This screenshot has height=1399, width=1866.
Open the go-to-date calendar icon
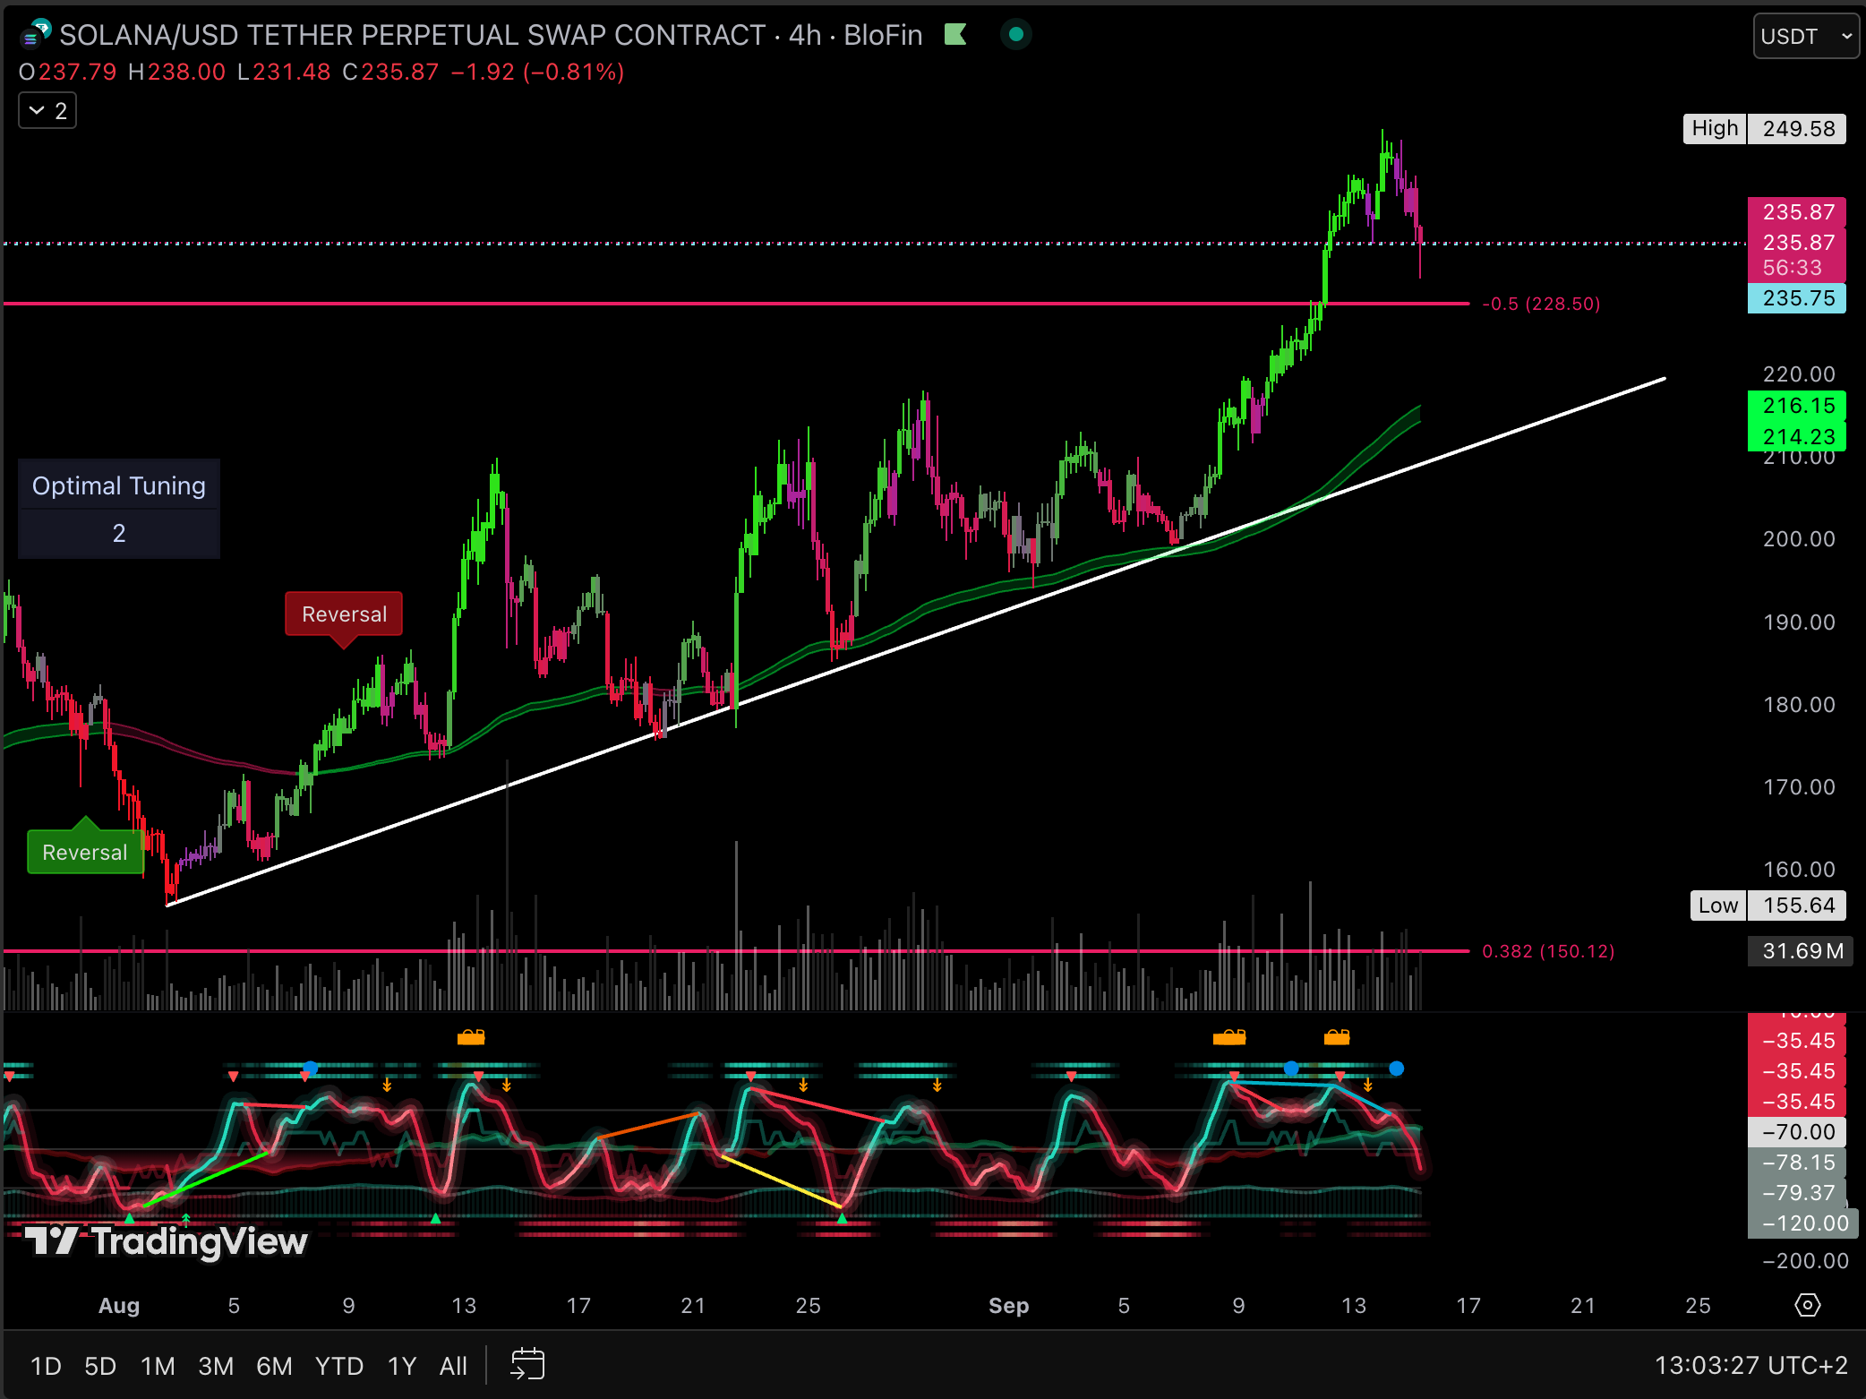click(527, 1365)
